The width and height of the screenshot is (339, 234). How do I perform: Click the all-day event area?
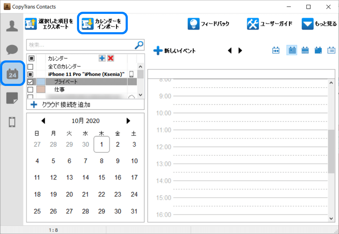(x=241, y=74)
